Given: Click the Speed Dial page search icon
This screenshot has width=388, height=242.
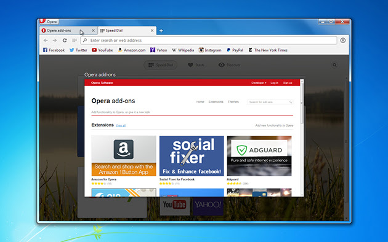Looking at the screenshot, I should pyautogui.click(x=334, y=65).
